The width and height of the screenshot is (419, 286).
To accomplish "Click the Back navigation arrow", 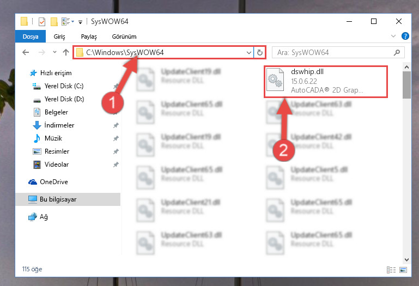I will click(26, 52).
